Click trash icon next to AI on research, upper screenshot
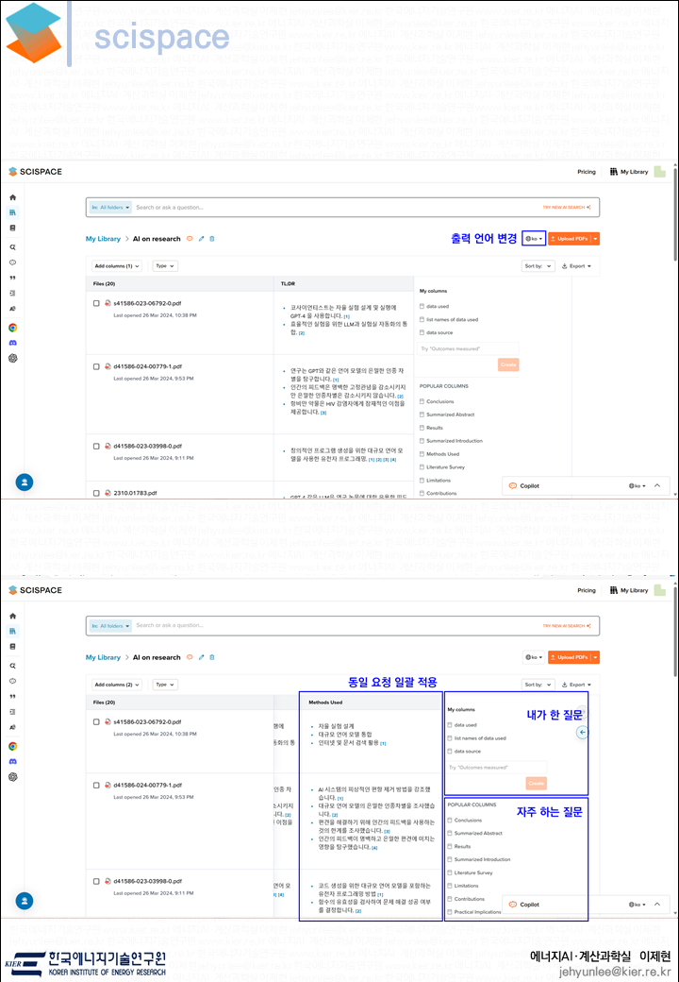The width and height of the screenshot is (679, 982). tap(212, 239)
